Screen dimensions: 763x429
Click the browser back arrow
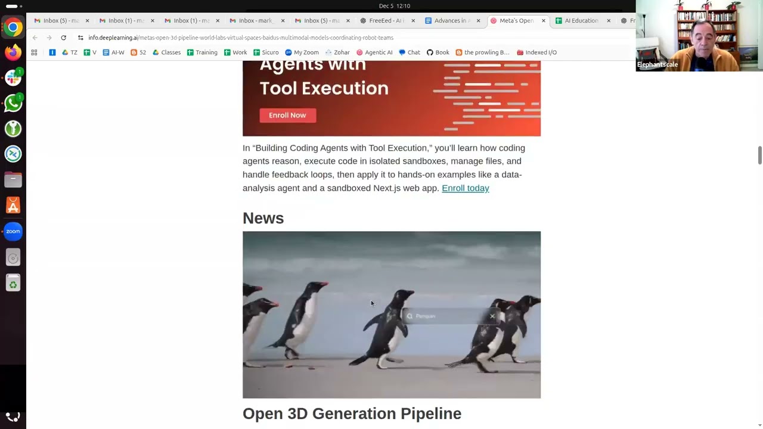click(x=35, y=38)
